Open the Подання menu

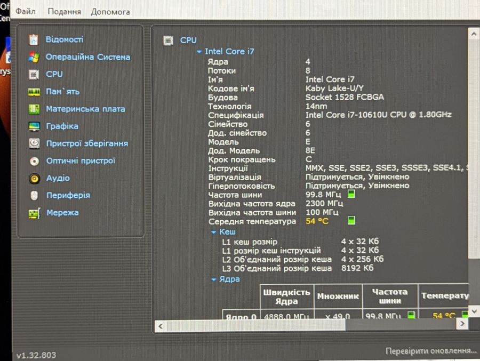point(65,12)
